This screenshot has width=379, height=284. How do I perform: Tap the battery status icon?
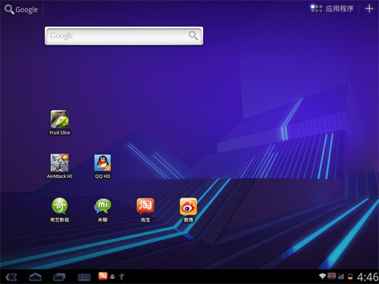click(x=350, y=276)
